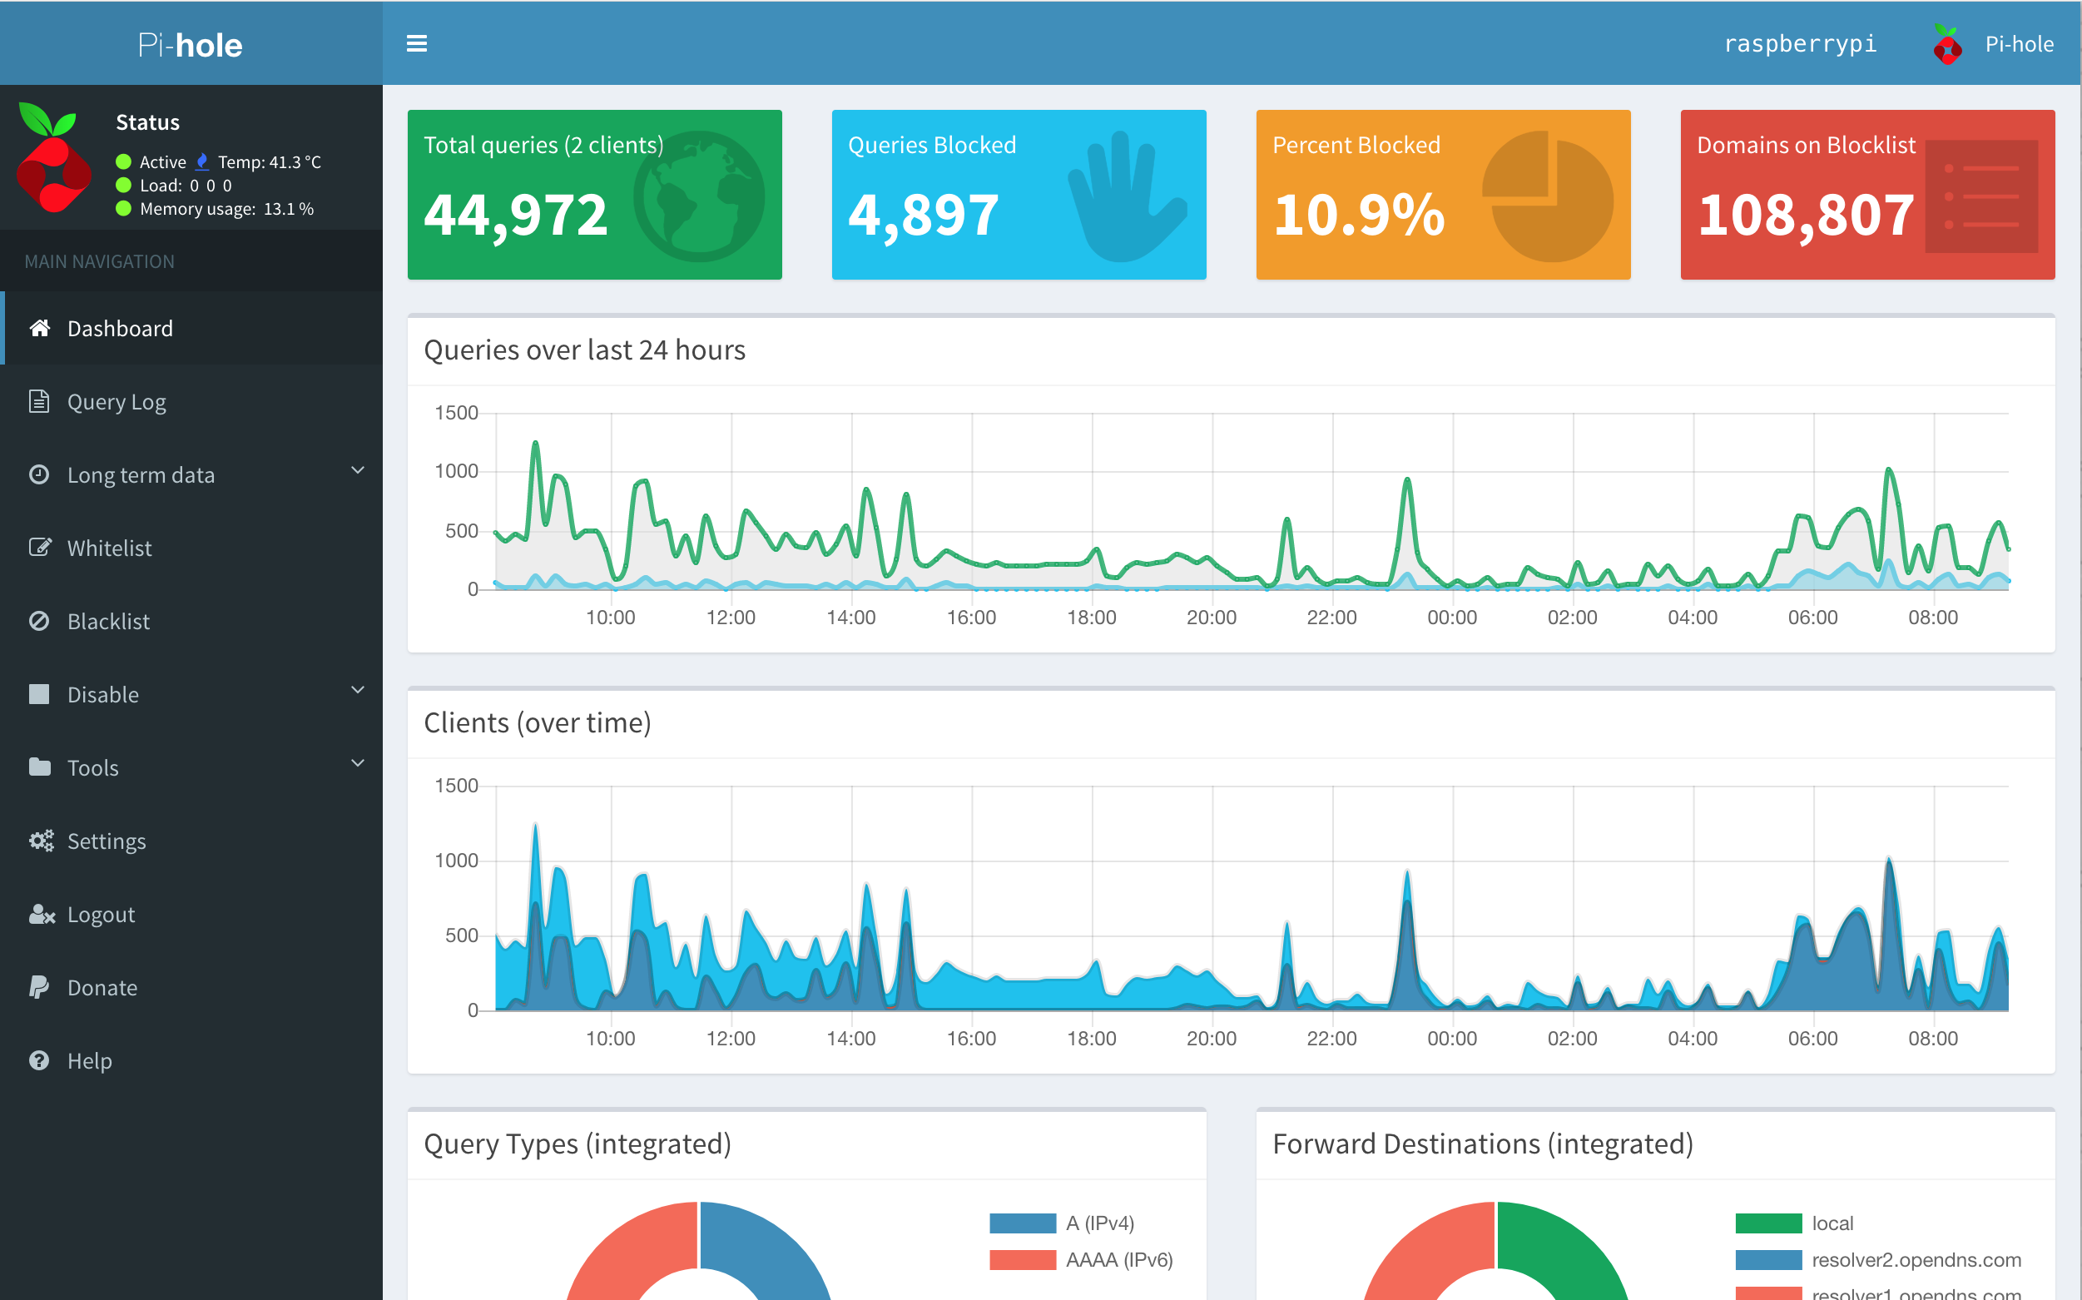This screenshot has width=2082, height=1300.
Task: Click the pie chart icon in Percent Blocked card
Action: click(x=1547, y=196)
